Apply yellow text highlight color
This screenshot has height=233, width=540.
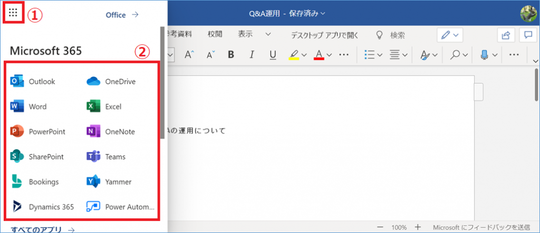click(x=294, y=54)
